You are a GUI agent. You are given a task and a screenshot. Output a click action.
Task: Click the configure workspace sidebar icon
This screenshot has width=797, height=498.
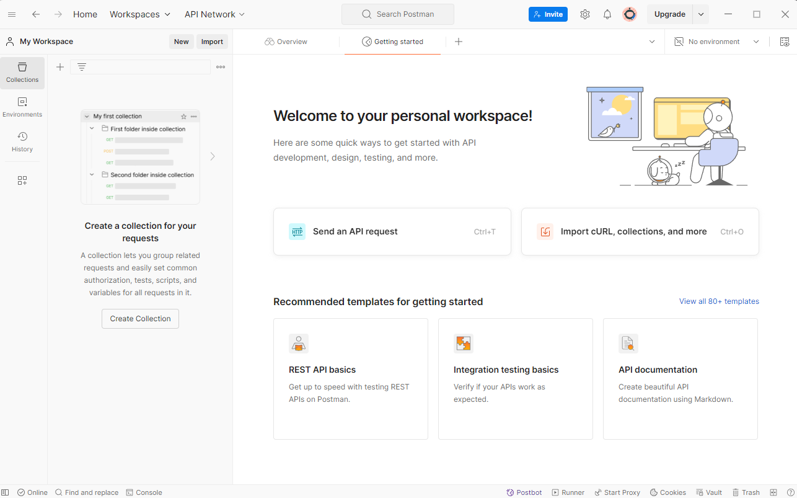click(22, 180)
